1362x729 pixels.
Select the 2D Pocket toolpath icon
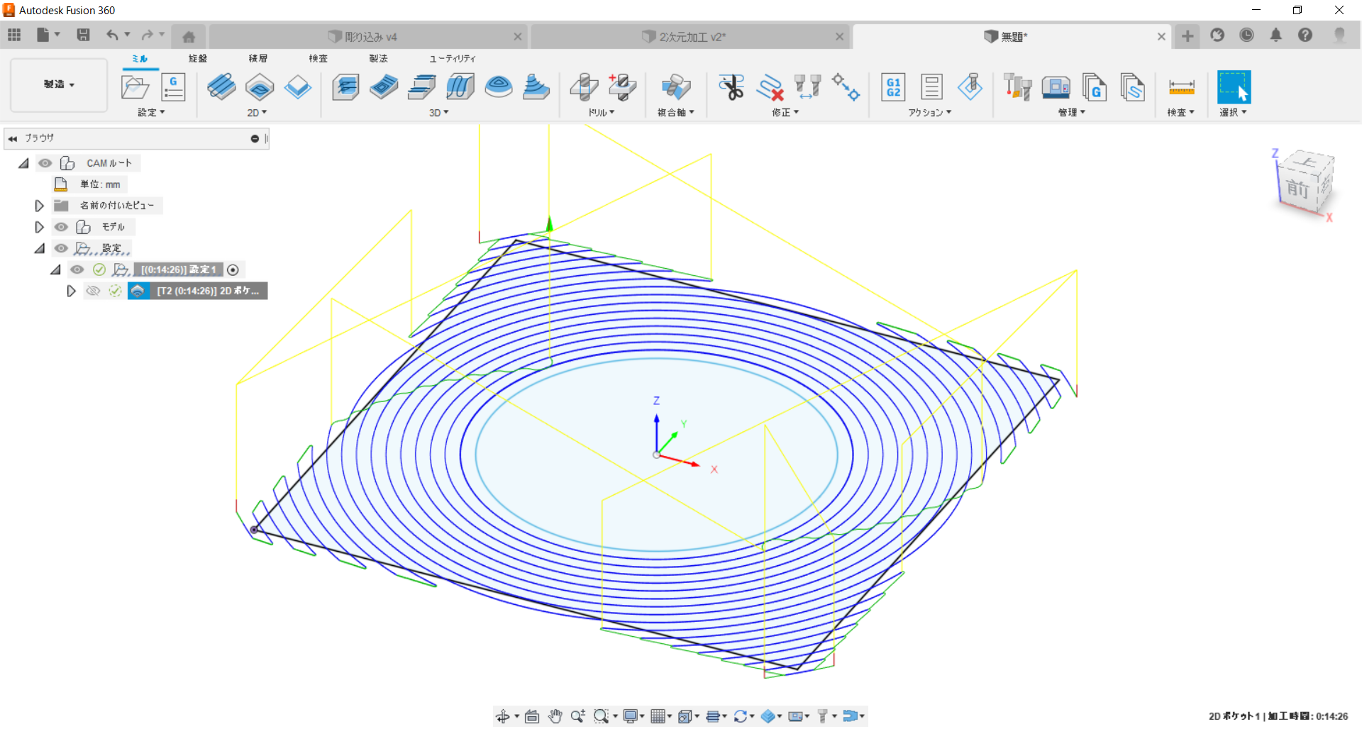click(x=260, y=87)
